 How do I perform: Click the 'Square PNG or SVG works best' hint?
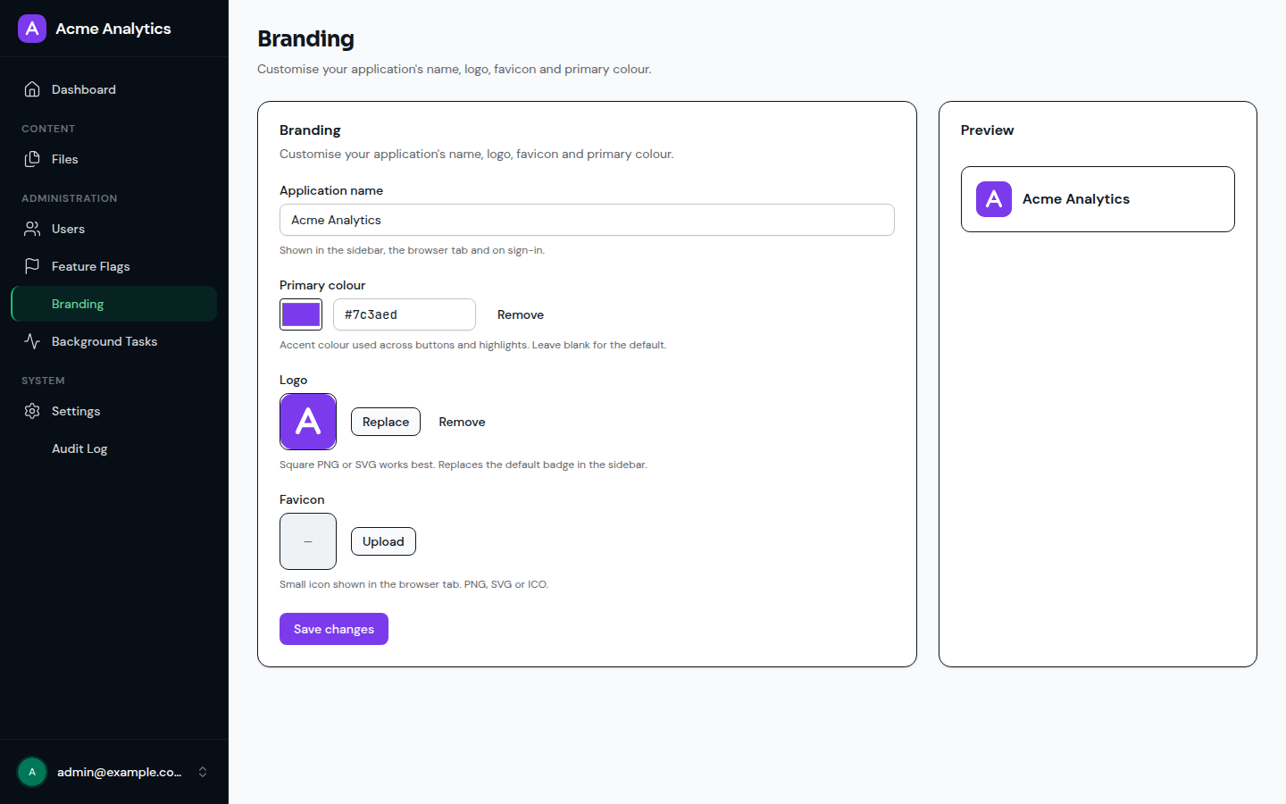point(463,465)
